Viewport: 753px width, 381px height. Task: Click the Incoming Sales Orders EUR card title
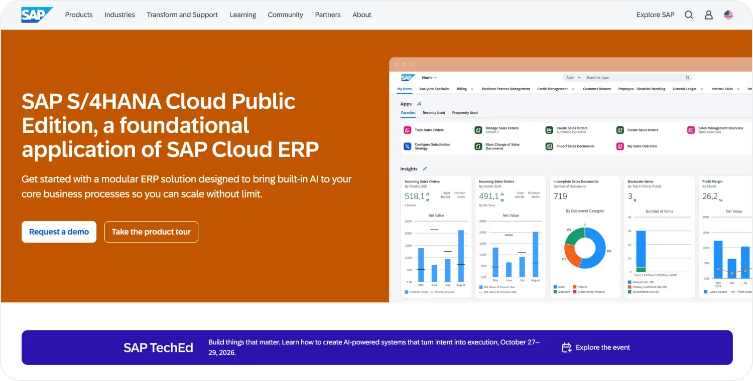[x=496, y=181]
